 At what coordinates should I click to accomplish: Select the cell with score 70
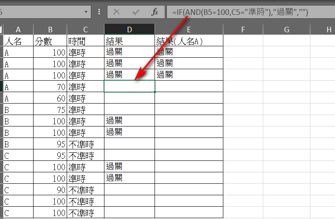(x=50, y=86)
